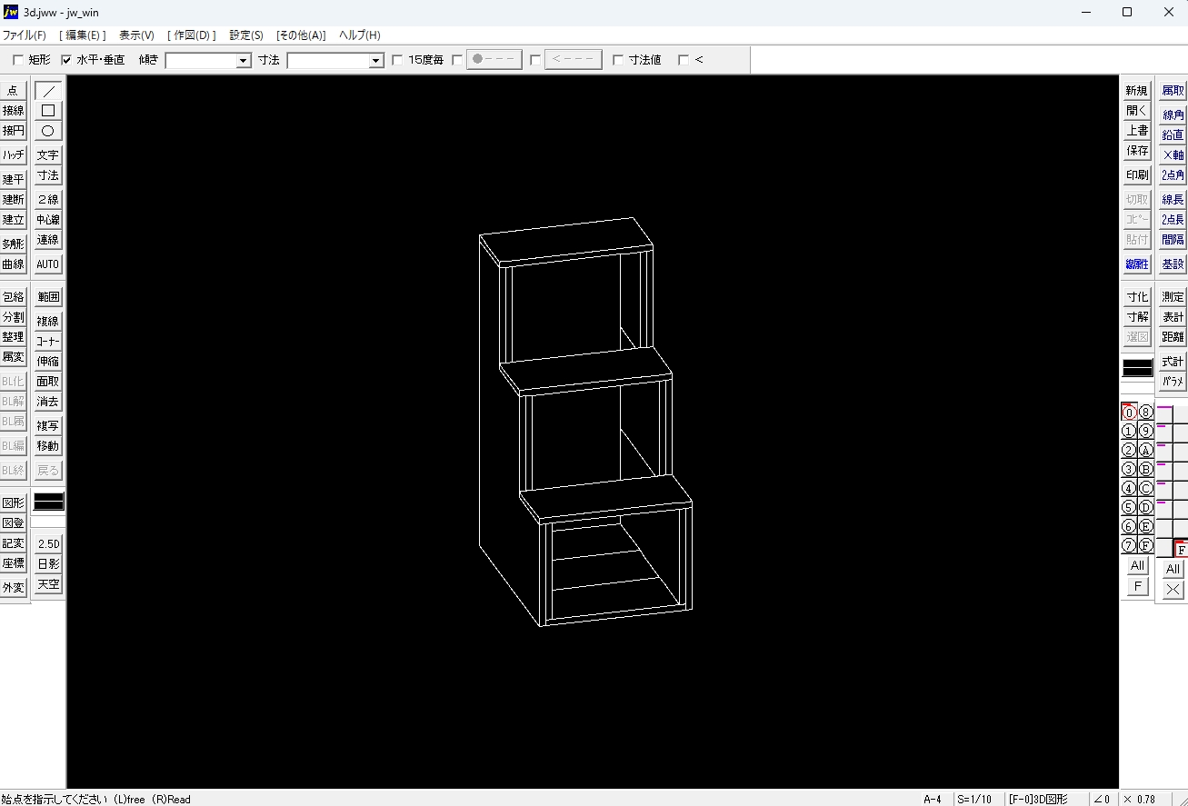Click the right toolbar line color swatch
This screenshot has height=806, width=1188.
pos(1137,368)
